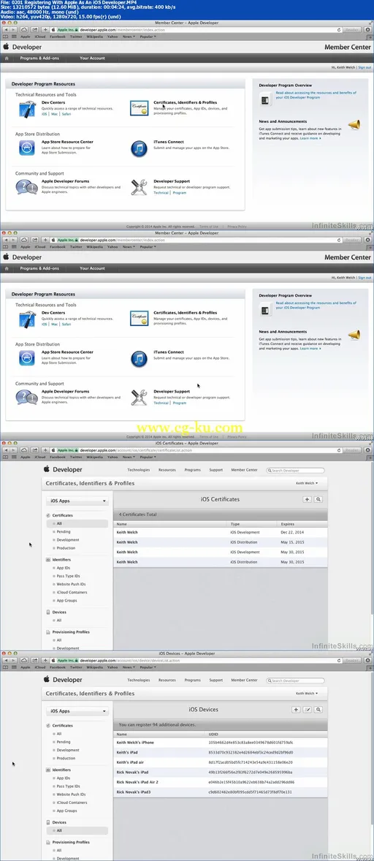
Task: Select Programs in iOS Devices window navigation
Action: point(193,680)
